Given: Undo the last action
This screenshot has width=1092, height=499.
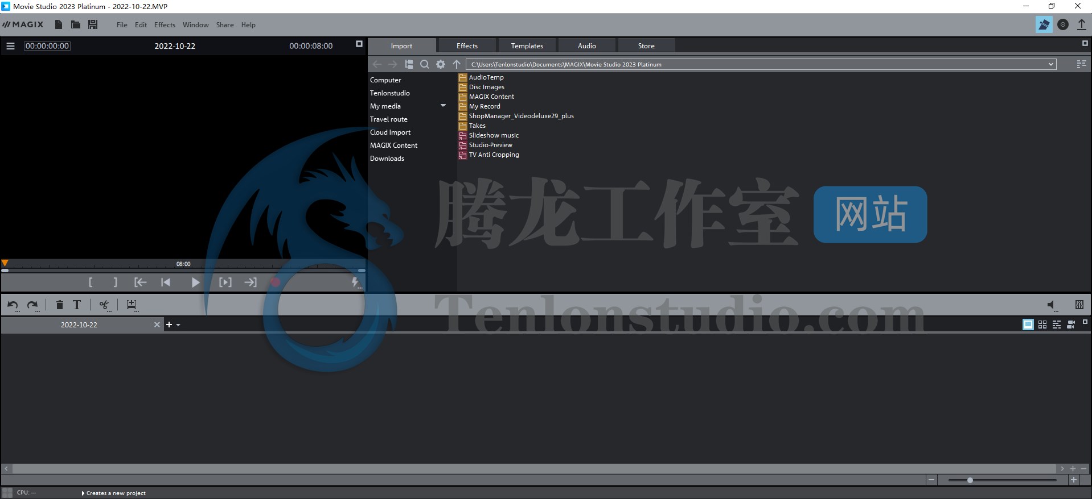Looking at the screenshot, I should pos(13,305).
